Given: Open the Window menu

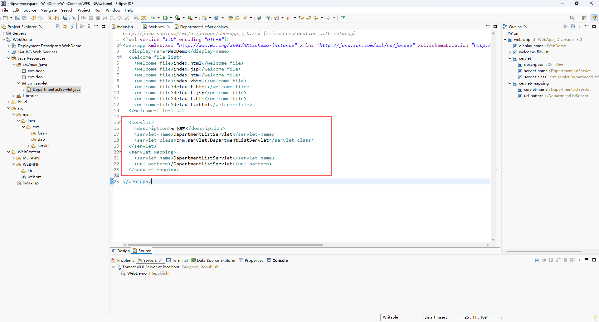Looking at the screenshot, I should click(x=113, y=10).
